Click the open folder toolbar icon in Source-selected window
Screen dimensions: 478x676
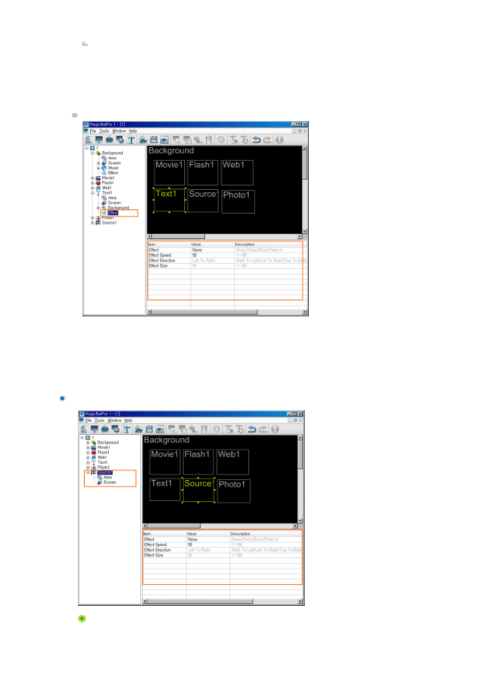(138, 430)
